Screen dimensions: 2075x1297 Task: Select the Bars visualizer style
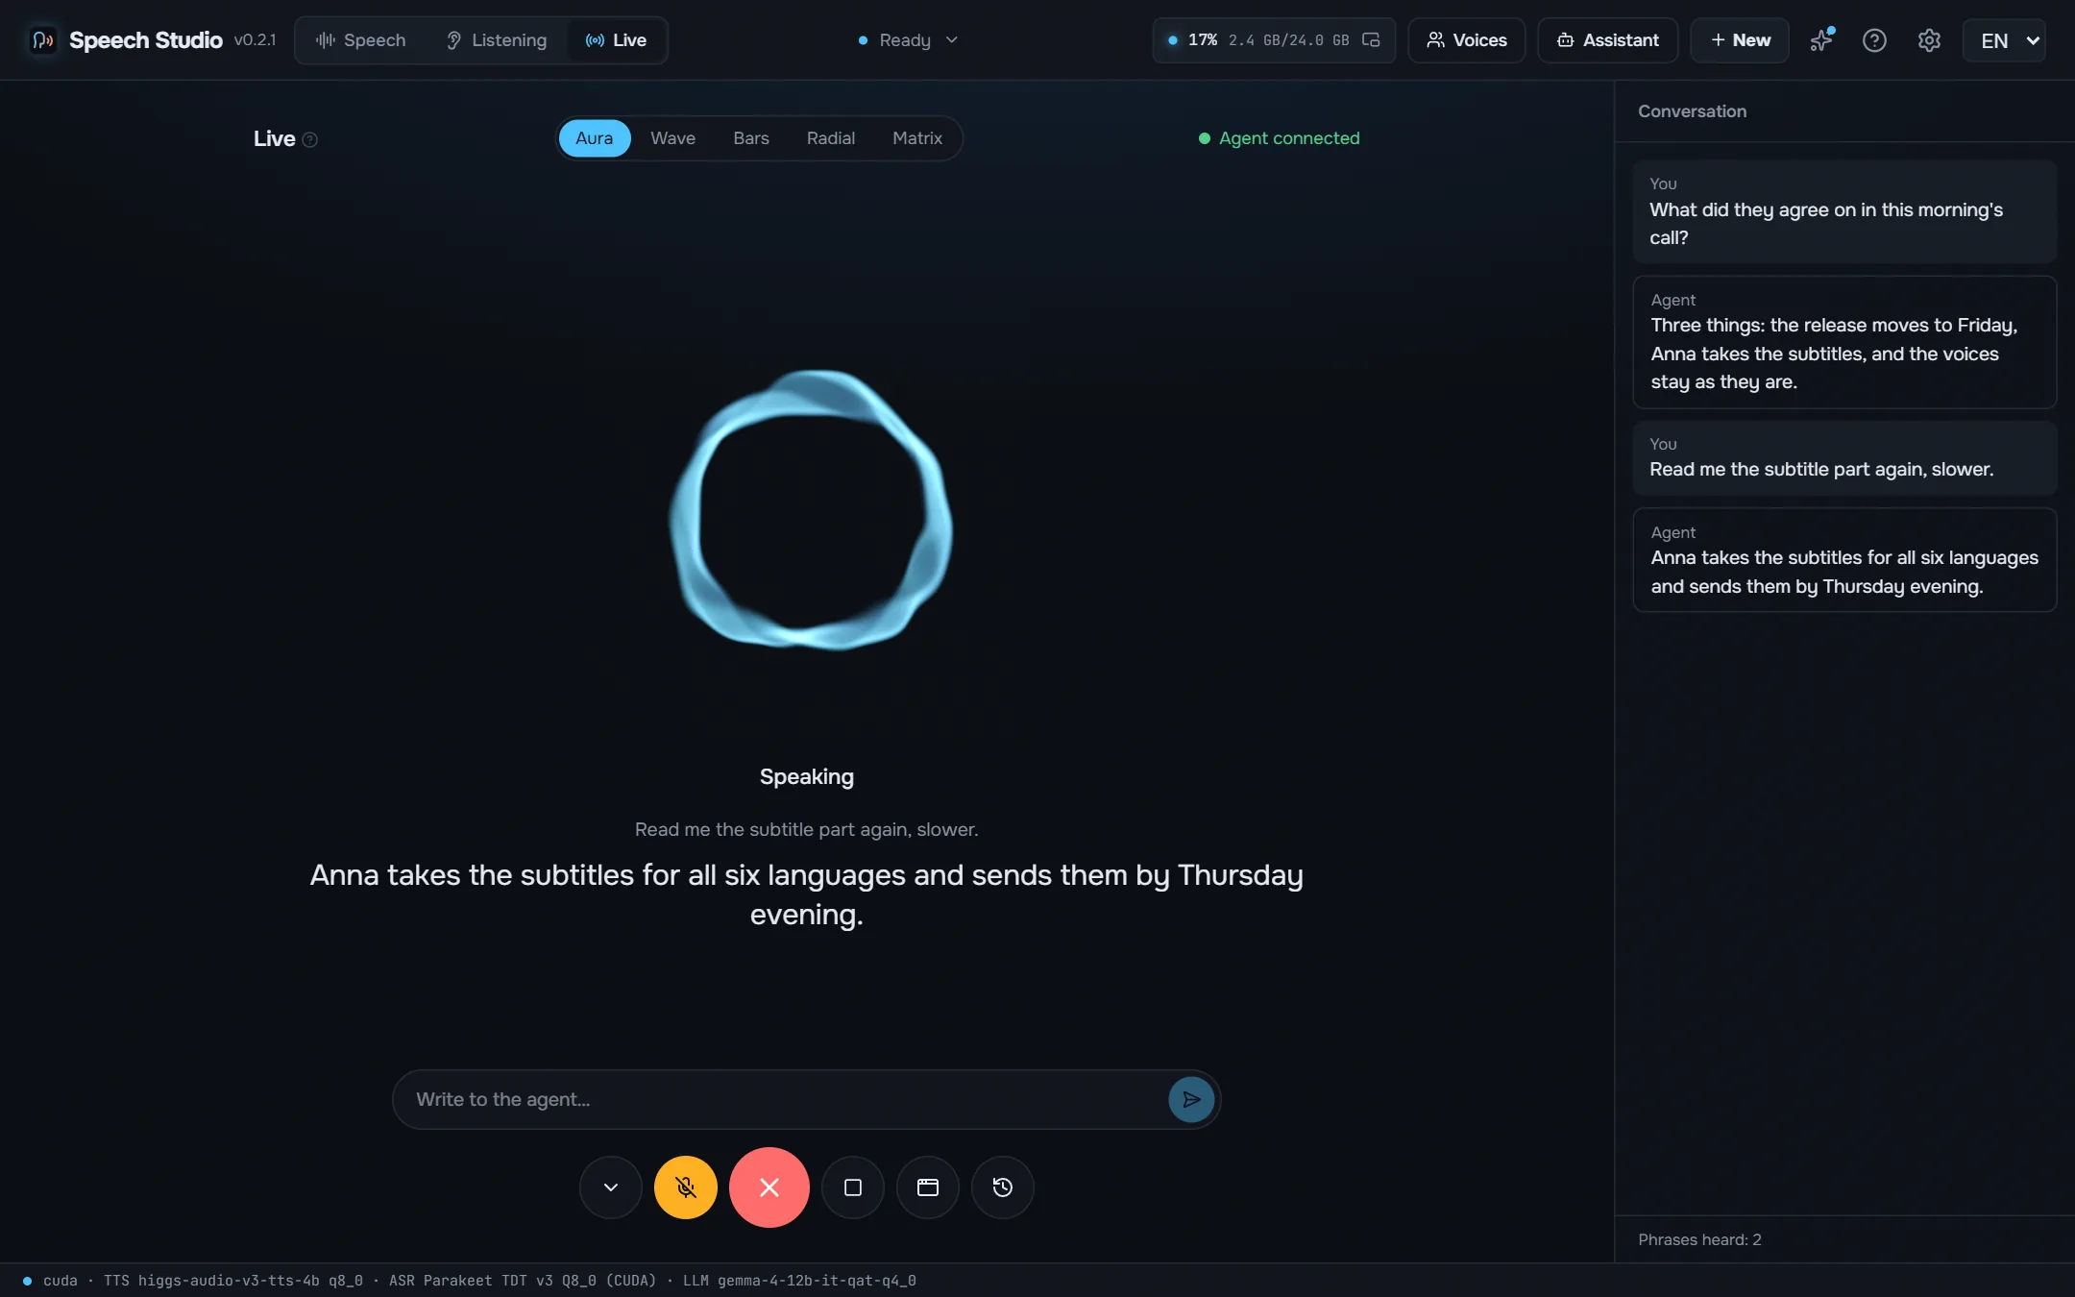(x=750, y=138)
